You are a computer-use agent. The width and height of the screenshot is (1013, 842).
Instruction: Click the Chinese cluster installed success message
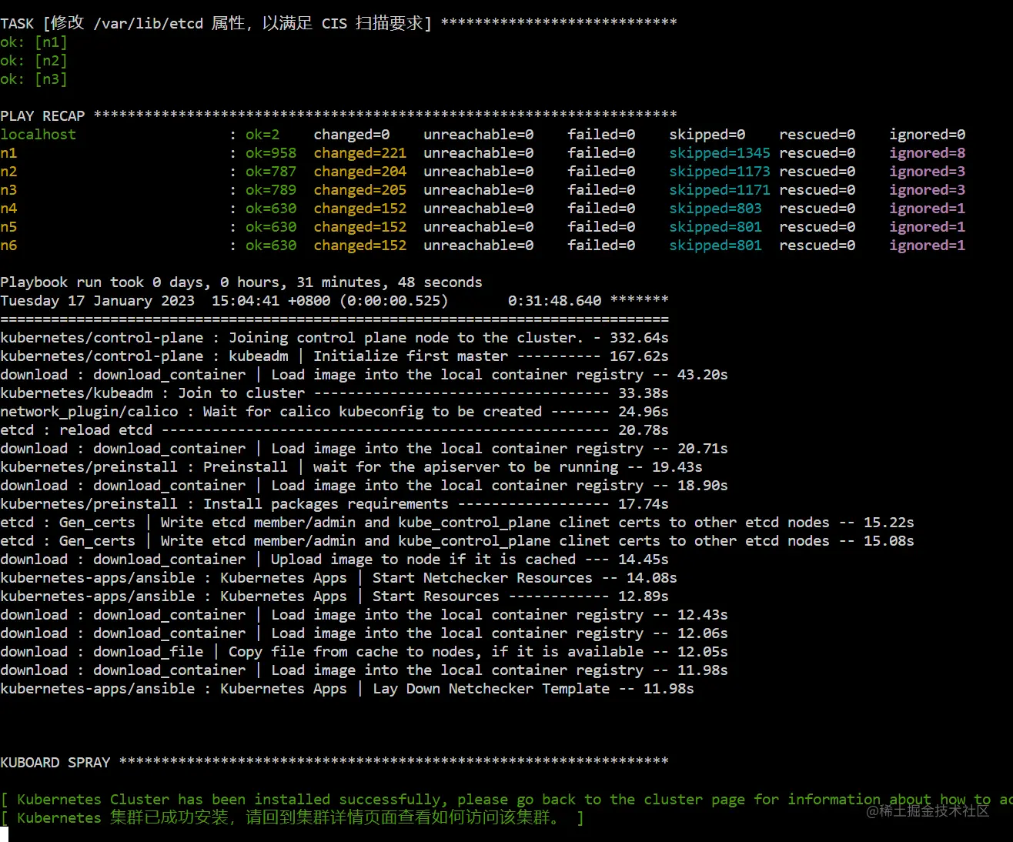coord(292,818)
